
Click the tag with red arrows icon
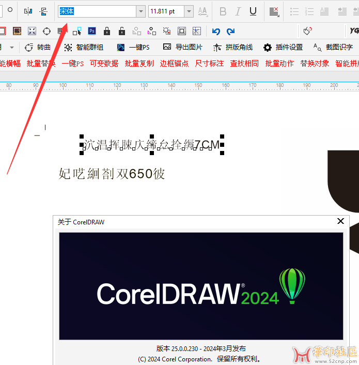(308, 31)
